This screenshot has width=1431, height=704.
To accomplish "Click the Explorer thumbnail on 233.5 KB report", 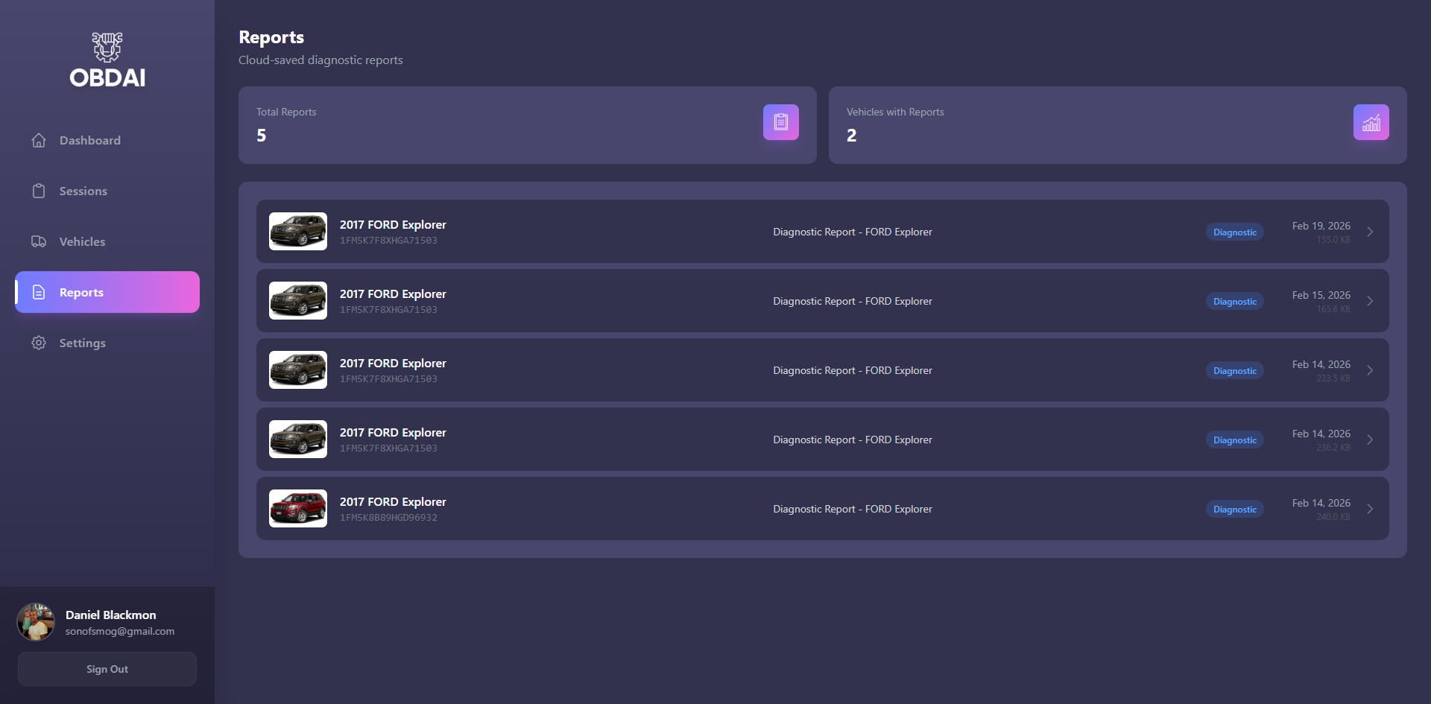I will (x=298, y=370).
